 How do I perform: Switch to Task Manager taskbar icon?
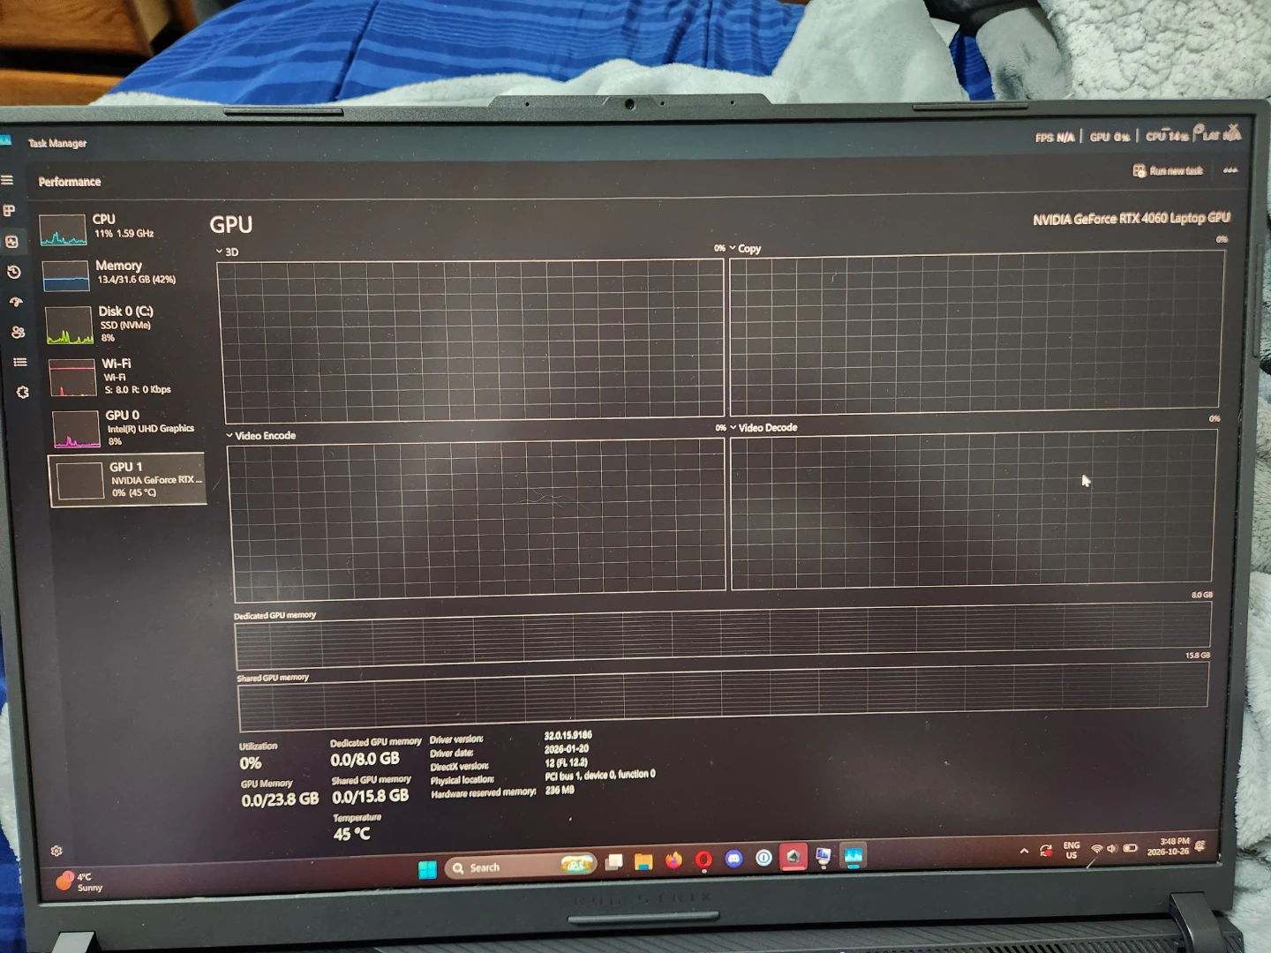pos(853,855)
